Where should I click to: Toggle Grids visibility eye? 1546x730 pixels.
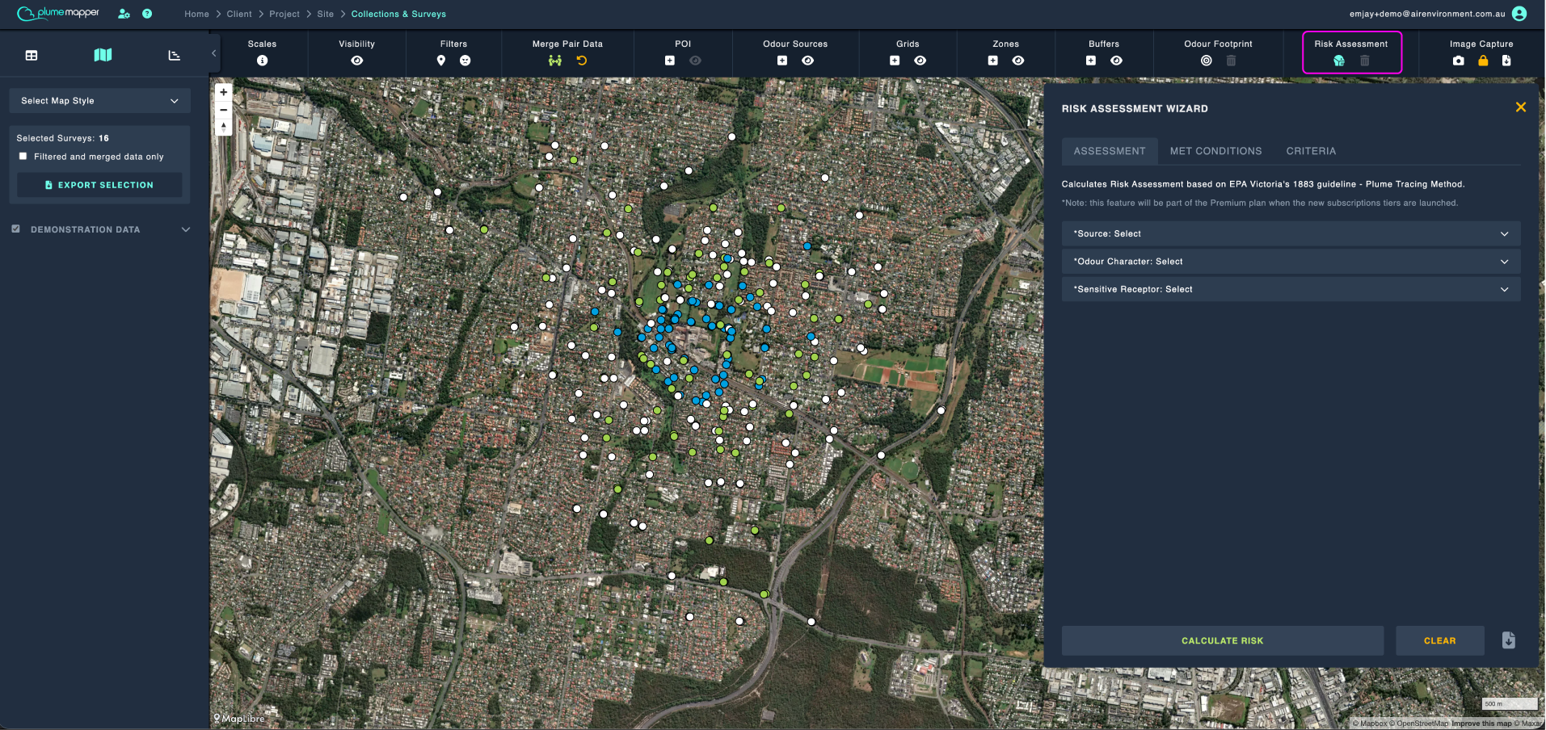pos(920,61)
